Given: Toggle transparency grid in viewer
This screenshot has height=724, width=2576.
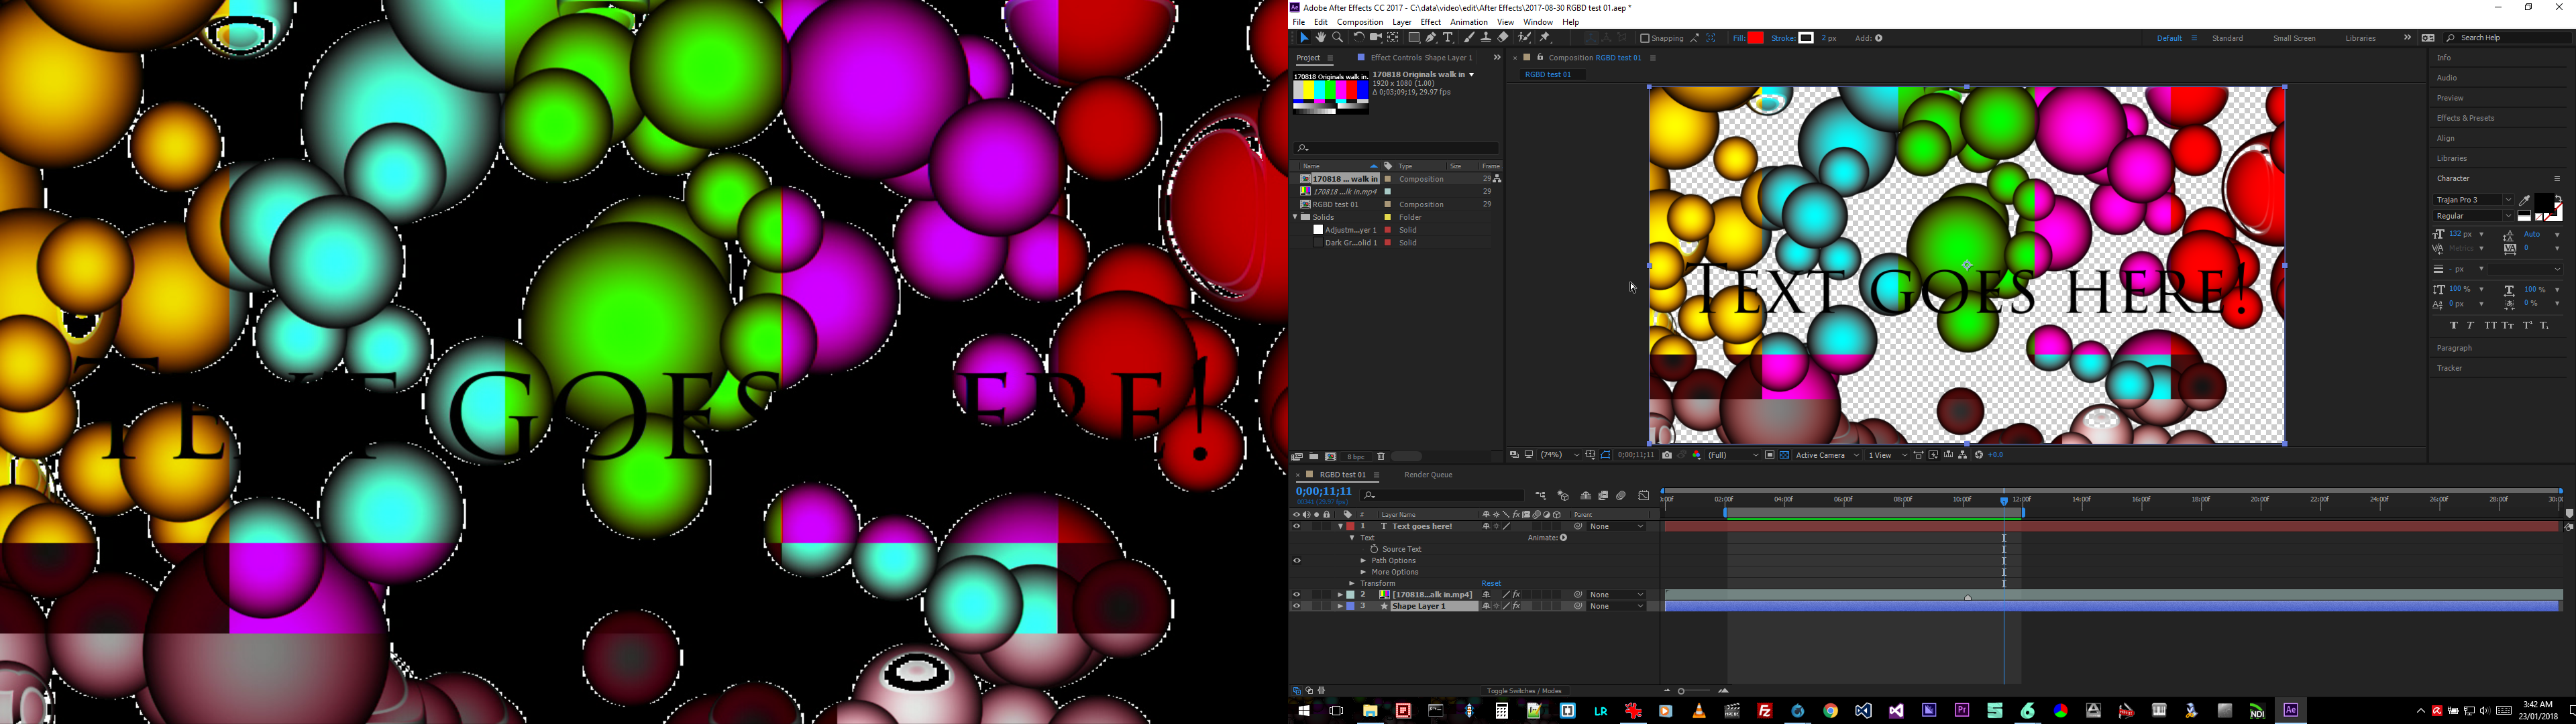Looking at the screenshot, I should tap(1785, 455).
